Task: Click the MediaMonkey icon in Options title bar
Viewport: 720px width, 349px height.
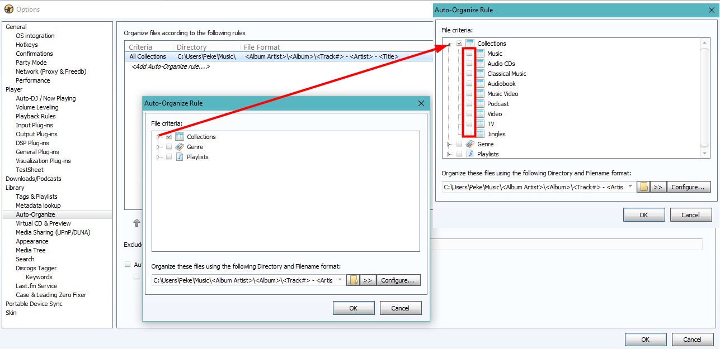Action: tap(8, 9)
